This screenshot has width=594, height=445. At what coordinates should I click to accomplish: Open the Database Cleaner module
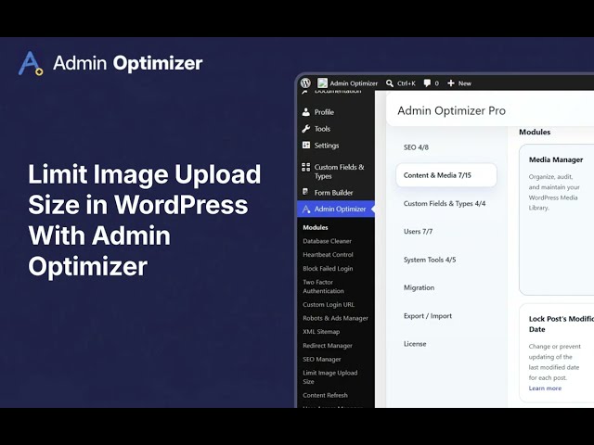327,241
